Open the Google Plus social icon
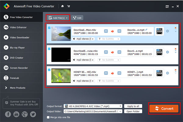The image size is (183, 122). [x=25, y=114]
